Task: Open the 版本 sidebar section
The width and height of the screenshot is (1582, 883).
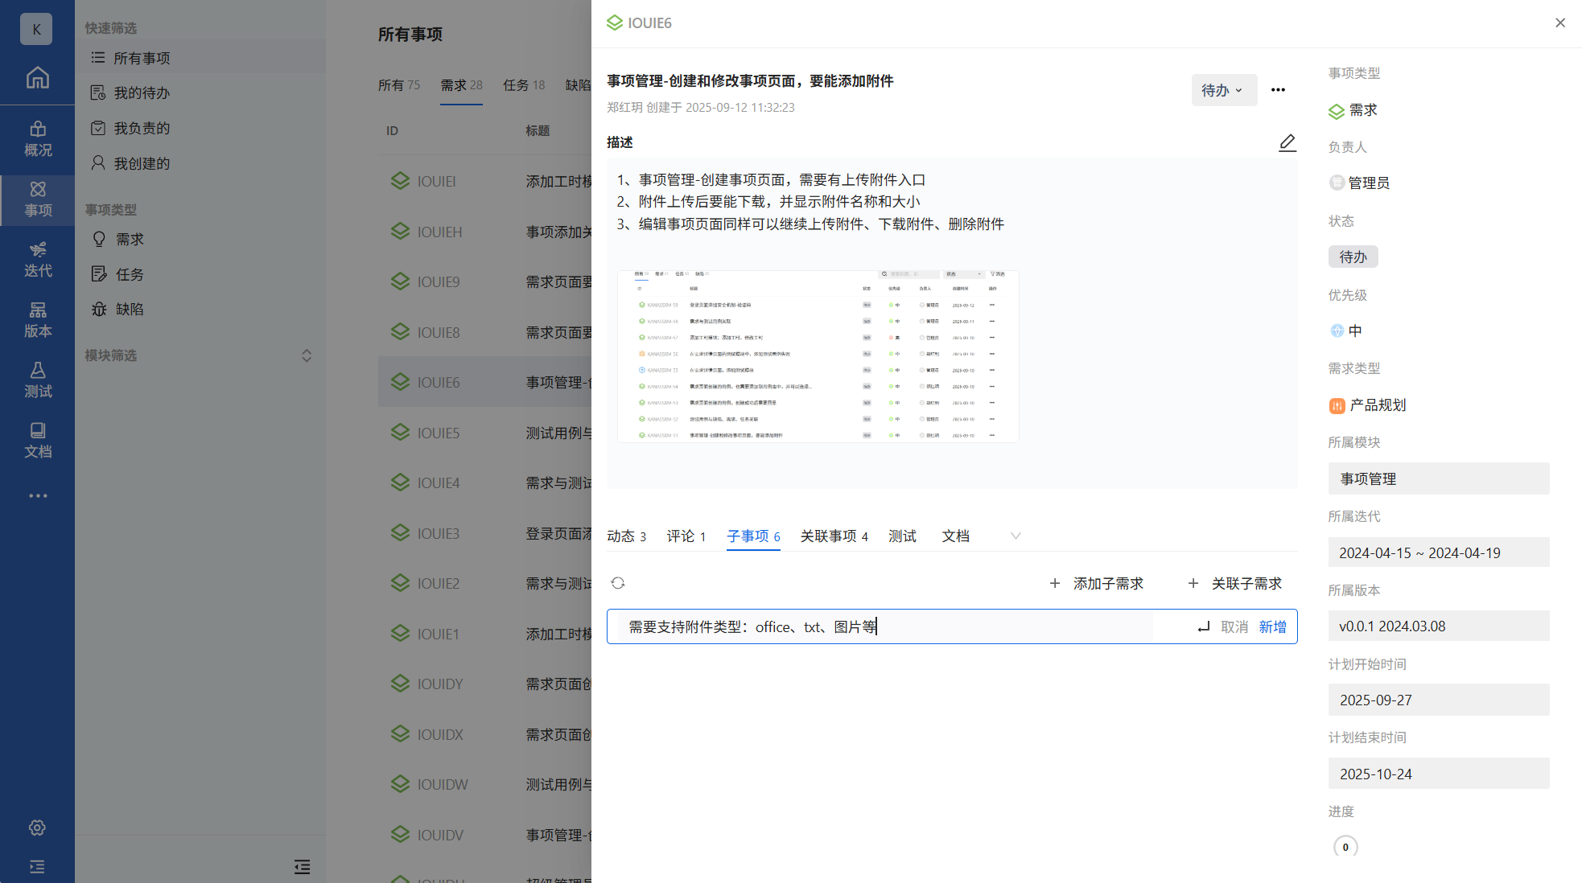Action: (x=37, y=320)
